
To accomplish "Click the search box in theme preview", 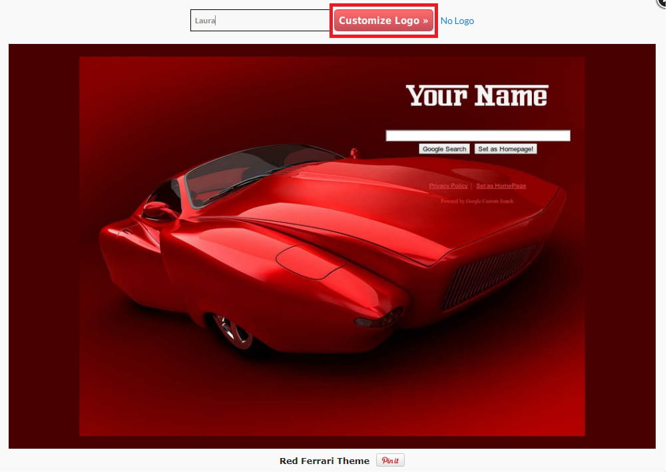I will (478, 136).
